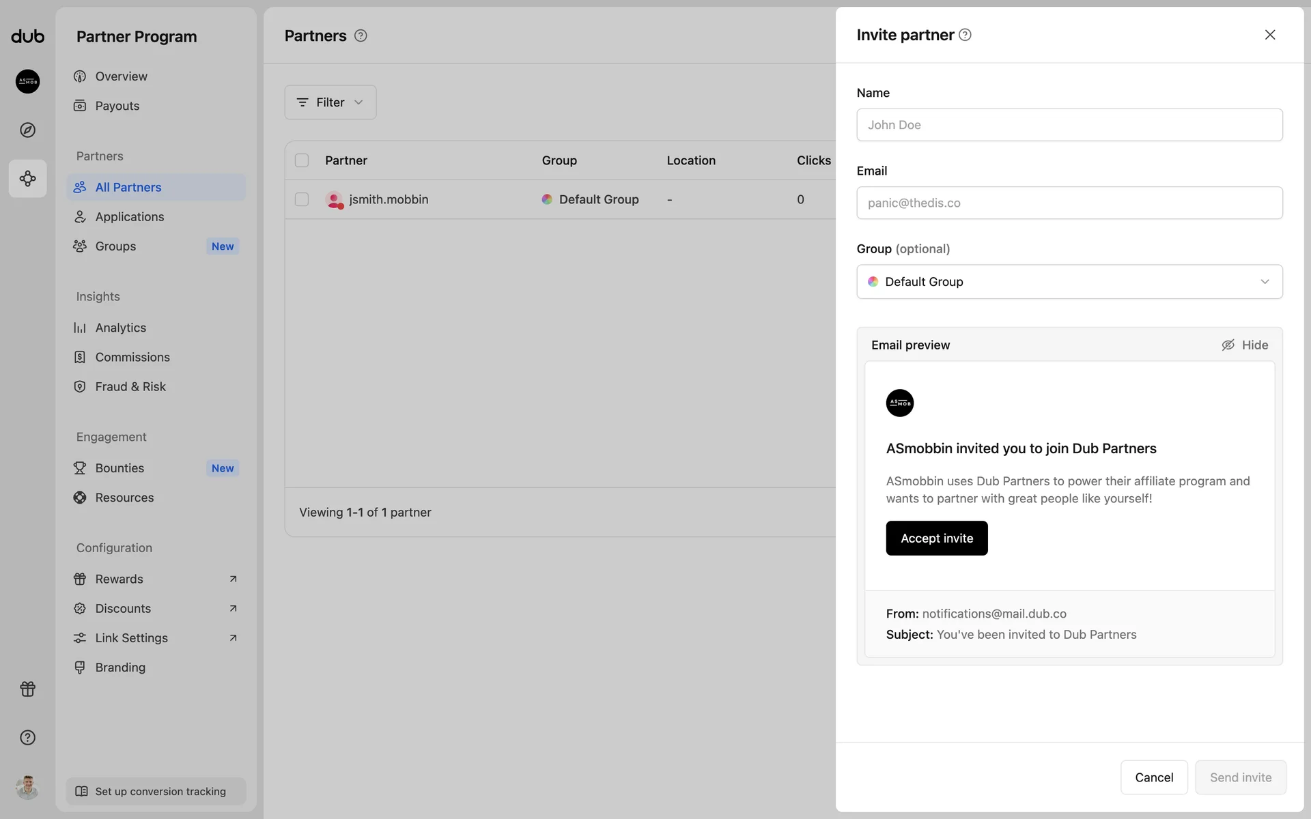Open the user profile avatar
Image resolution: width=1311 pixels, height=819 pixels.
click(27, 787)
